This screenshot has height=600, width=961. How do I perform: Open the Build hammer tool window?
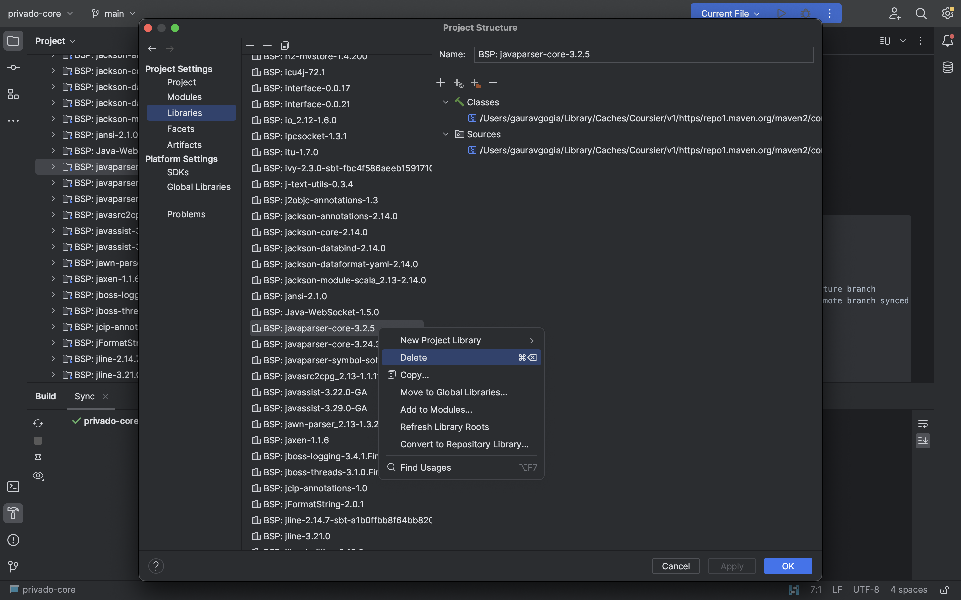tap(13, 513)
